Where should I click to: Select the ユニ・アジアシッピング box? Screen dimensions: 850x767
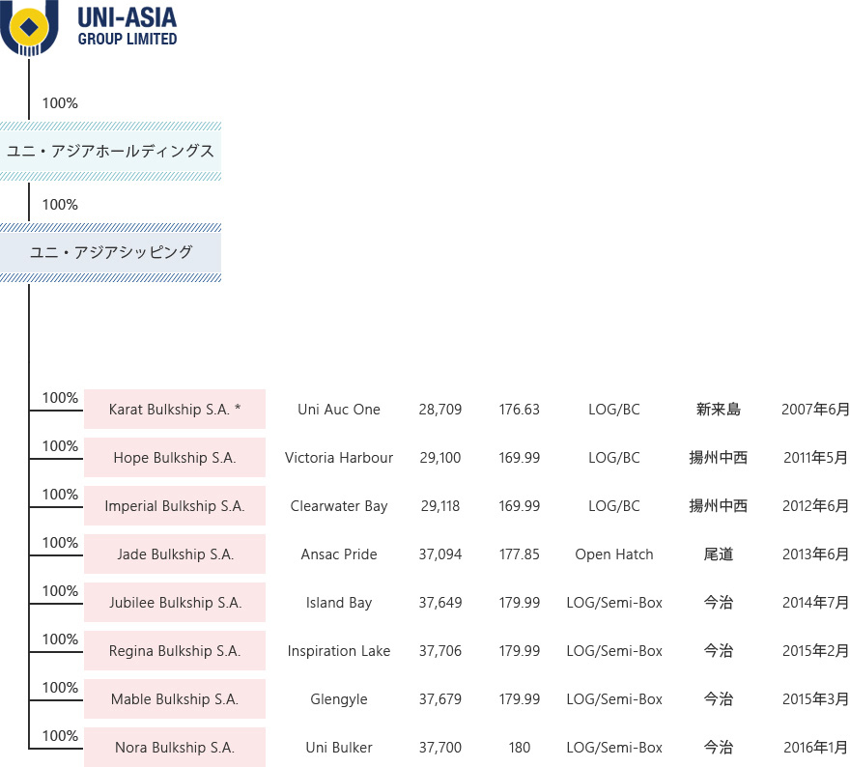point(110,252)
